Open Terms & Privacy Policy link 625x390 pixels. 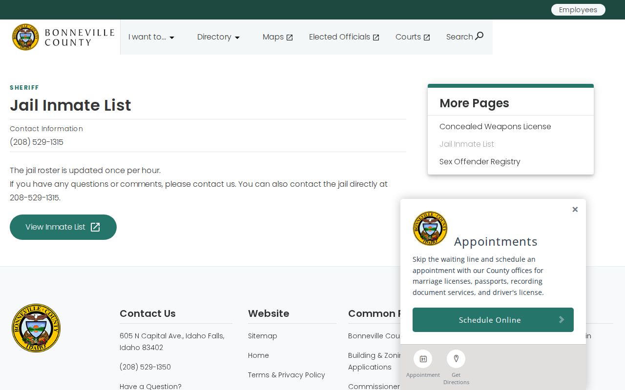(x=287, y=375)
